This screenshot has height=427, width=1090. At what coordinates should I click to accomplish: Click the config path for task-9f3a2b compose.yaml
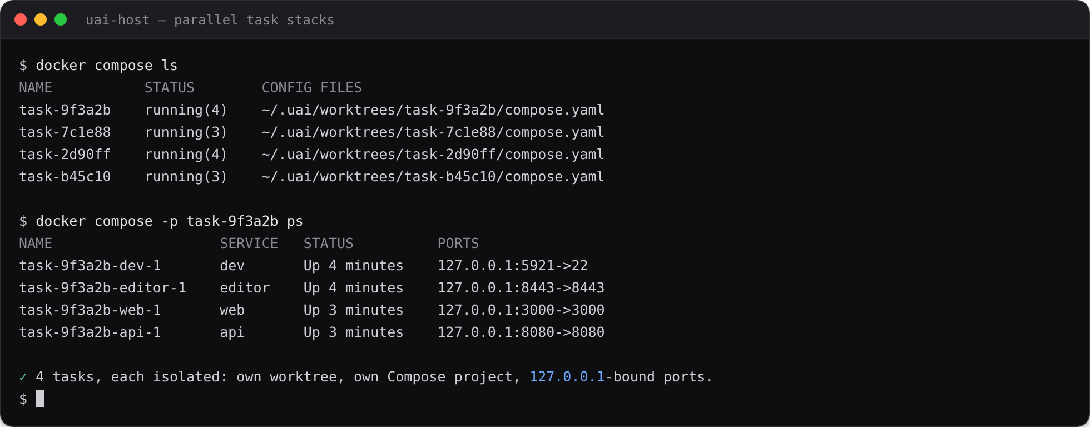tap(433, 110)
